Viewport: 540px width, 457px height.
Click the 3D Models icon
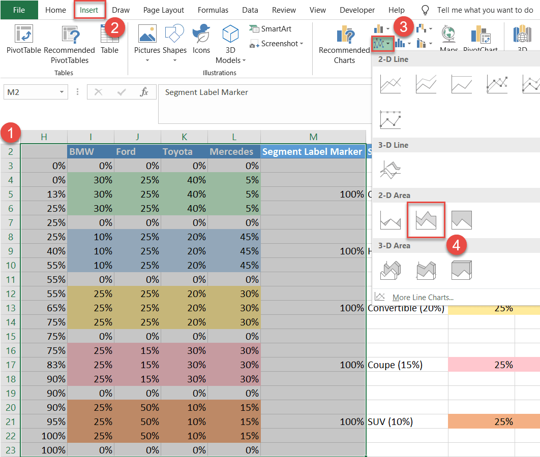[x=230, y=34]
